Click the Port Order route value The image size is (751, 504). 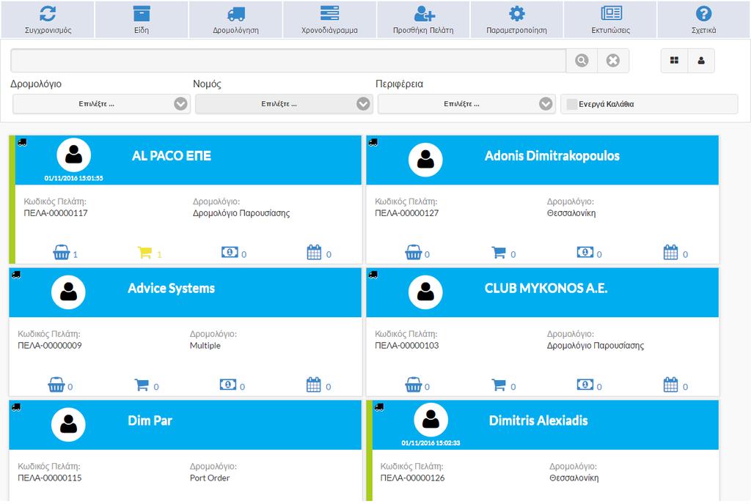(210, 478)
